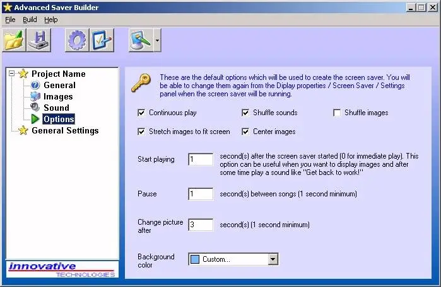Click the picture icon beside Images
Image resolution: width=441 pixels, height=287 pixels.
(35, 96)
